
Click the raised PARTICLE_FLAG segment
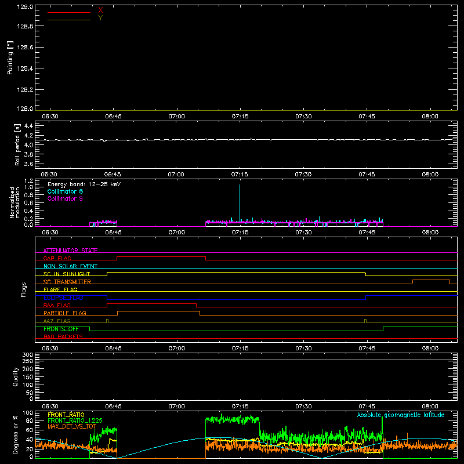158,311
